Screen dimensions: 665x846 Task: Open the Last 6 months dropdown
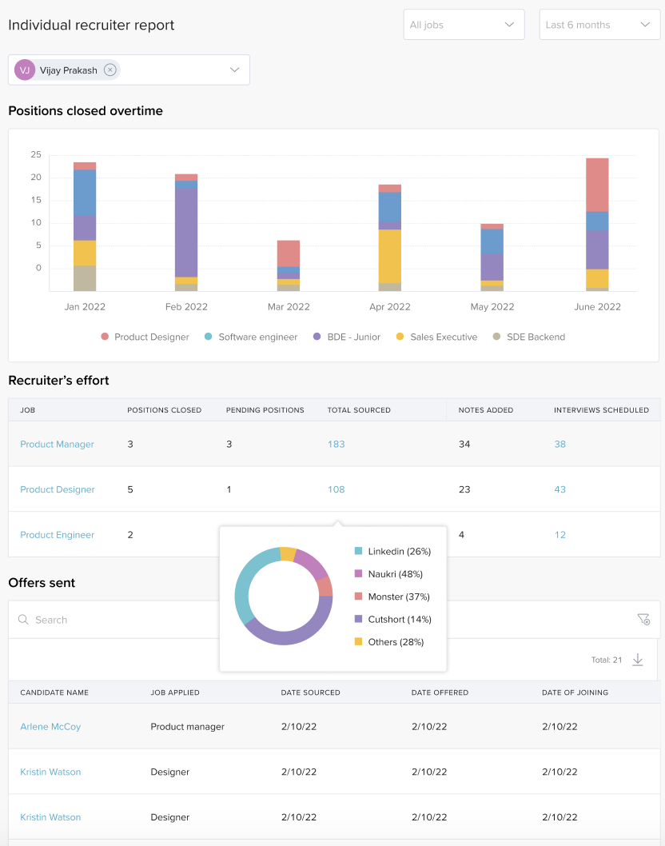599,25
